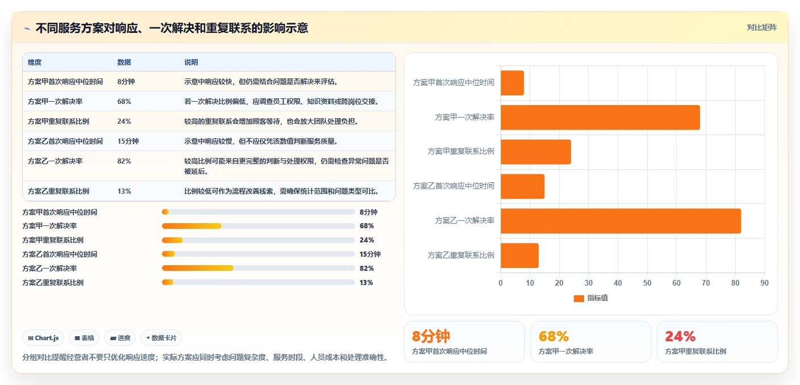
Task: Click the 15分钟 progress bar
Action: [x=259, y=254]
